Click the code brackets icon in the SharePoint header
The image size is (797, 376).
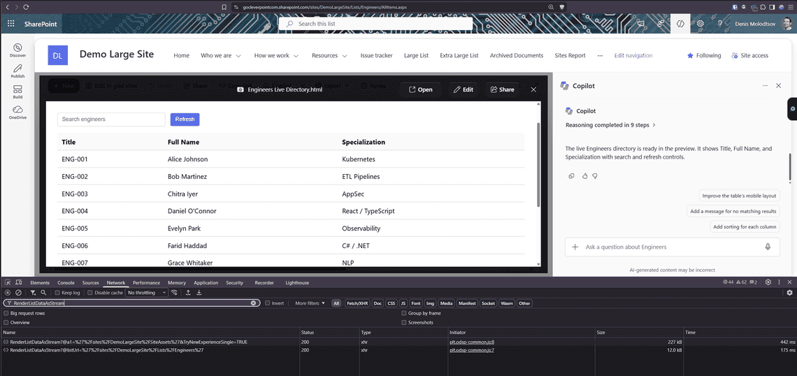[680, 23]
